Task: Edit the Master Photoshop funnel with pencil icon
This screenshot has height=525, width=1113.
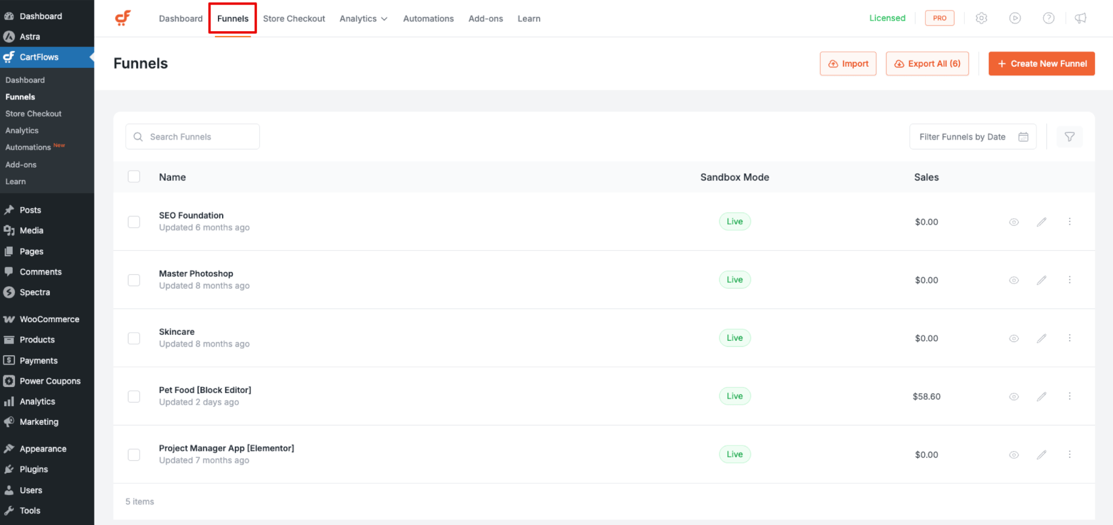Action: [1042, 280]
